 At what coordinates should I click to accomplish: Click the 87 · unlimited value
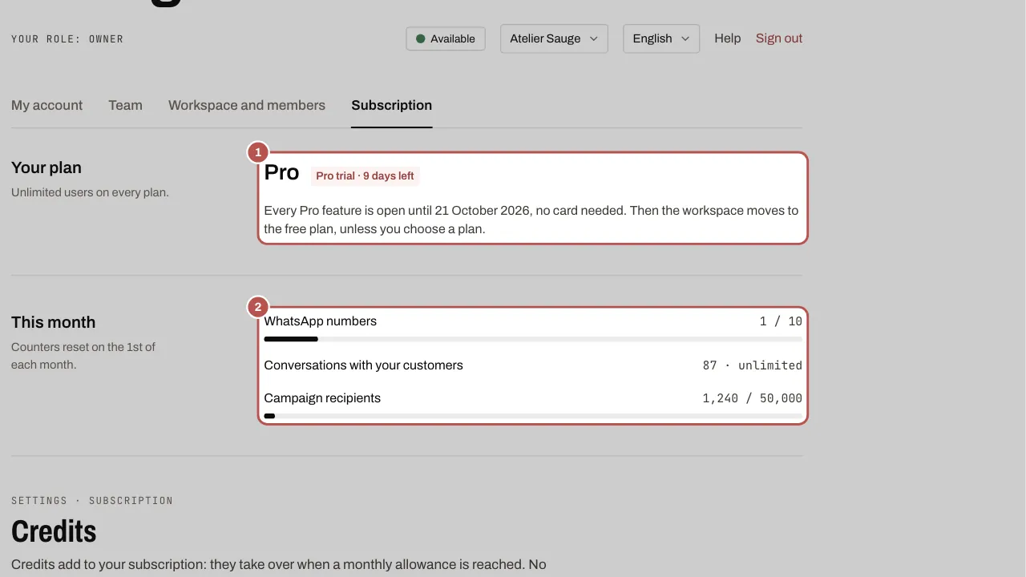pyautogui.click(x=753, y=365)
